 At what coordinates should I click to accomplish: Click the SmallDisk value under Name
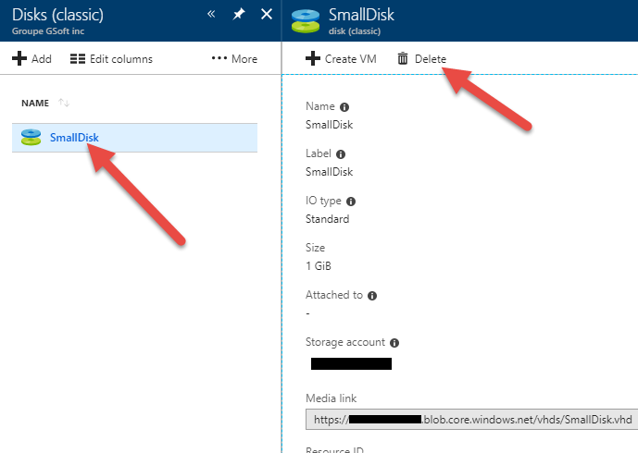coord(329,125)
